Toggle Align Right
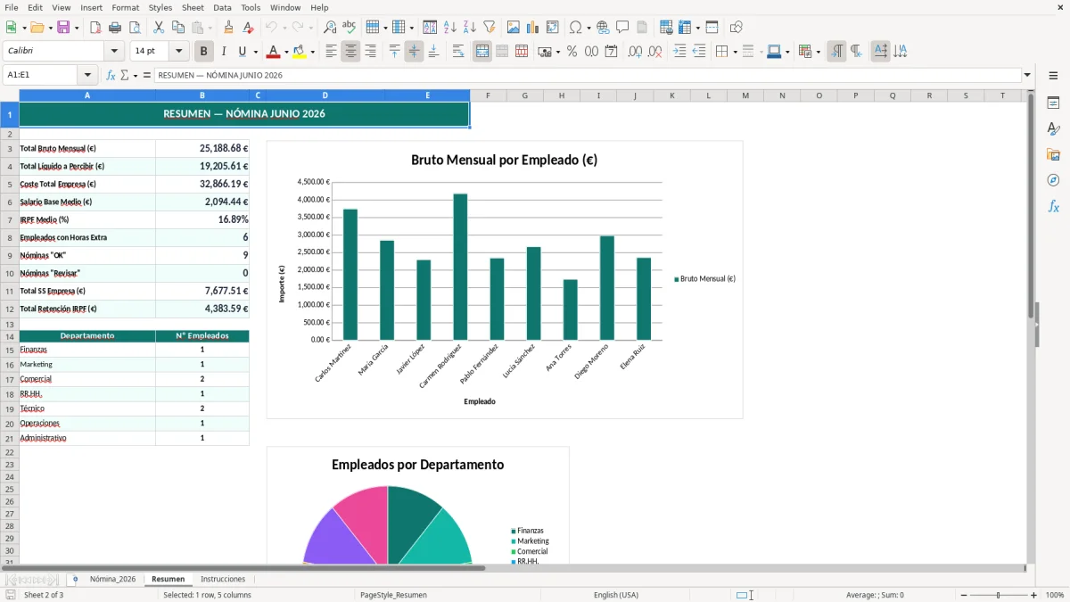The image size is (1070, 602). tap(370, 52)
